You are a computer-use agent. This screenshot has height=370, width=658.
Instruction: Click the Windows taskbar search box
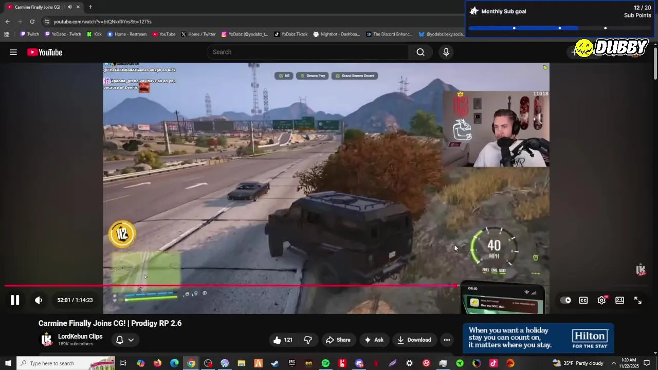click(66, 363)
